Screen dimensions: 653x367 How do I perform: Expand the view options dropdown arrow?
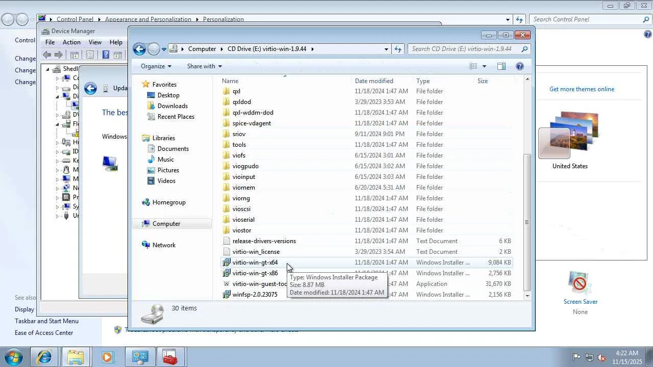point(484,66)
